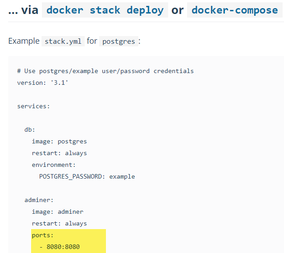The image size is (284, 253).
Task: Click the "version: '3.1'" line
Action: pos(42,83)
